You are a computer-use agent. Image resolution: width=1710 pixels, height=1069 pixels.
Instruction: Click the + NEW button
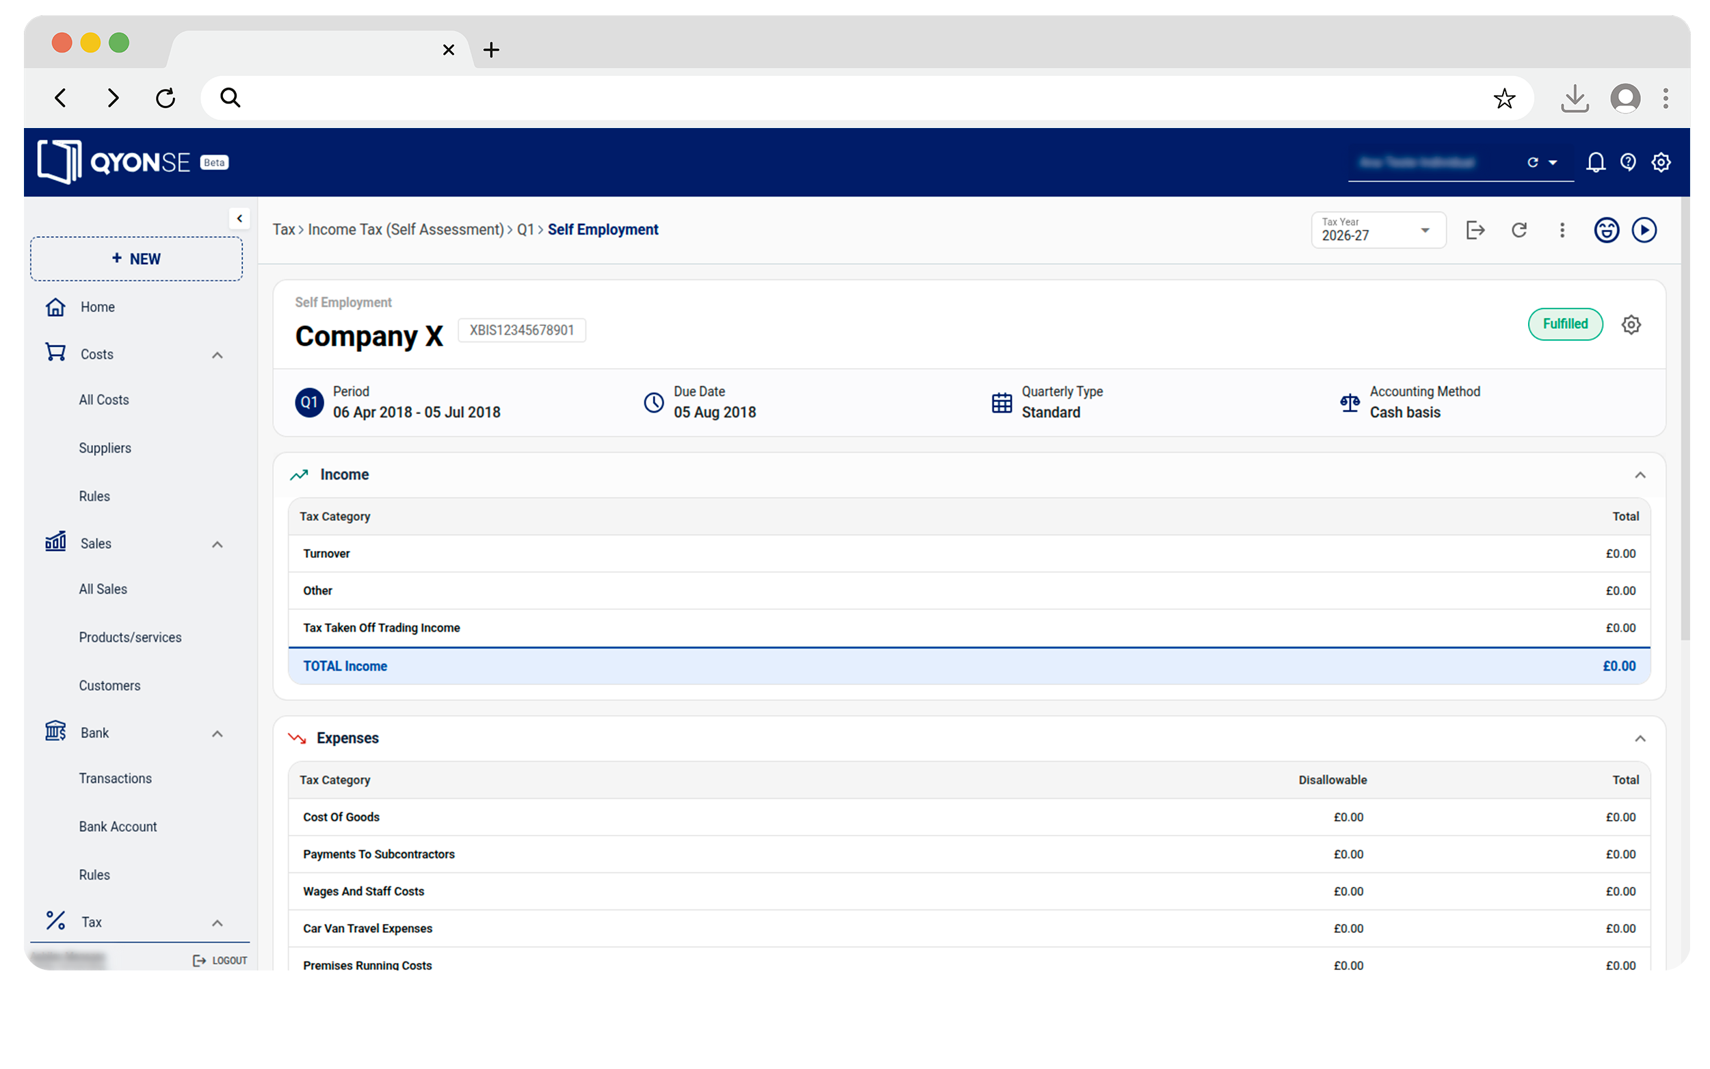[x=136, y=259]
